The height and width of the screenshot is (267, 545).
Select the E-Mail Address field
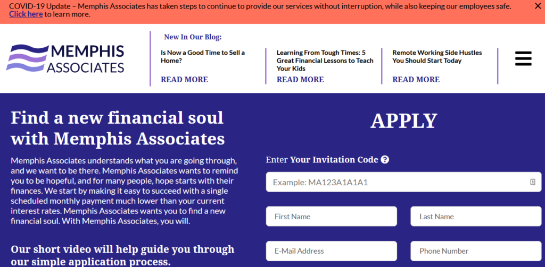coord(332,251)
